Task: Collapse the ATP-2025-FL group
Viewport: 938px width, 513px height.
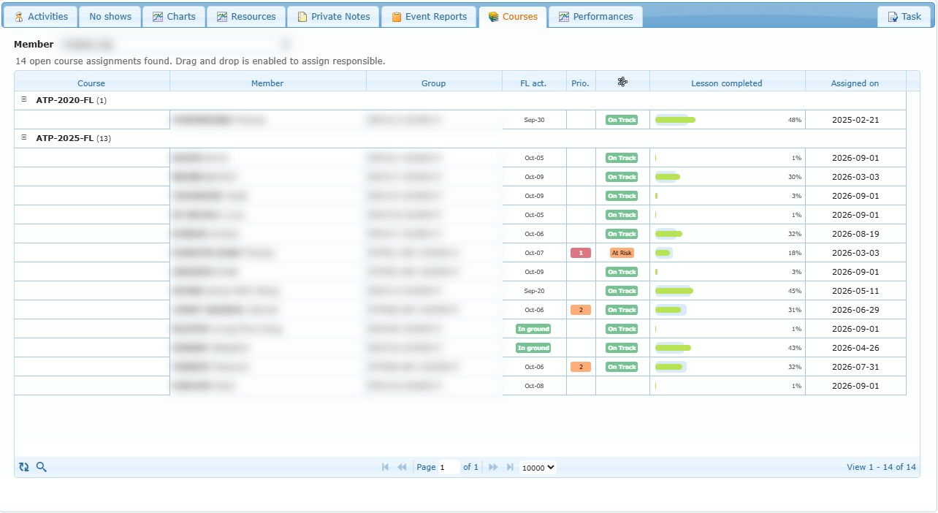Action: pyautogui.click(x=24, y=137)
